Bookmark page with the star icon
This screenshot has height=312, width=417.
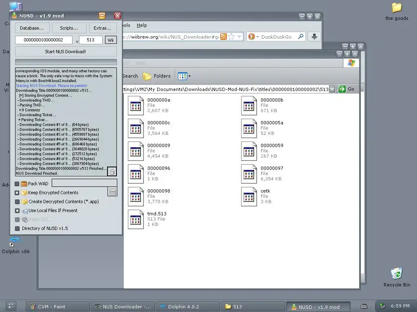coord(231,37)
